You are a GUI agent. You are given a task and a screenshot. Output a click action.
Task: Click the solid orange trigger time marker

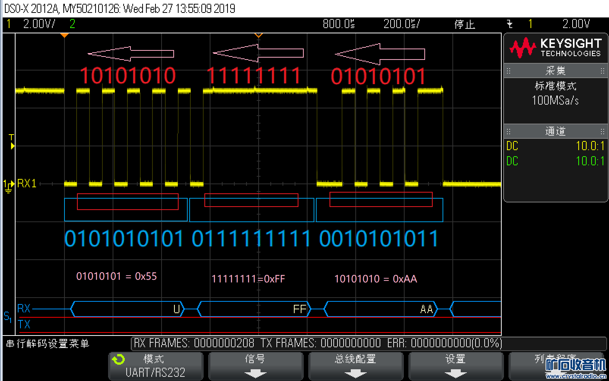pos(64,35)
